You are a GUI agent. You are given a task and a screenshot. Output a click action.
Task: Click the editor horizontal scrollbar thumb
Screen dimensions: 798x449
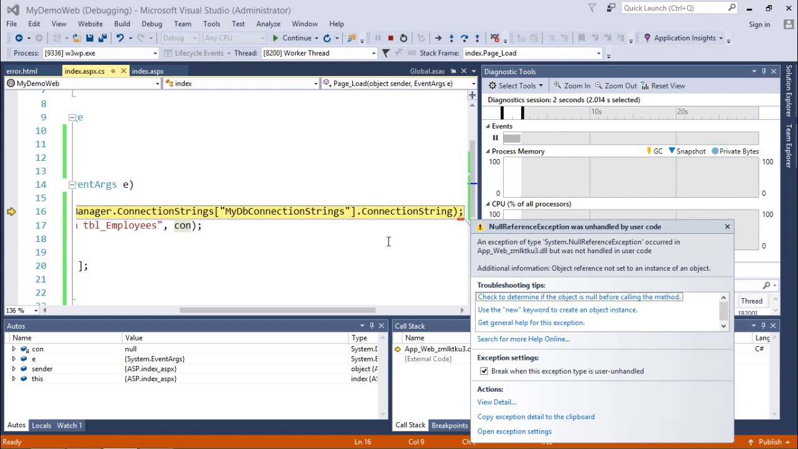[x=277, y=310]
